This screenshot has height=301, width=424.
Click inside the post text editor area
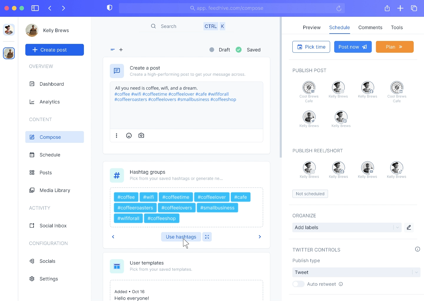tap(186, 105)
